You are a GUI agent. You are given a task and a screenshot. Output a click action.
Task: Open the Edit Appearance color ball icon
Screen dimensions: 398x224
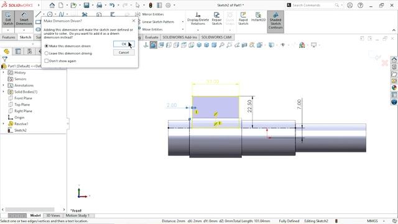click(x=302, y=45)
